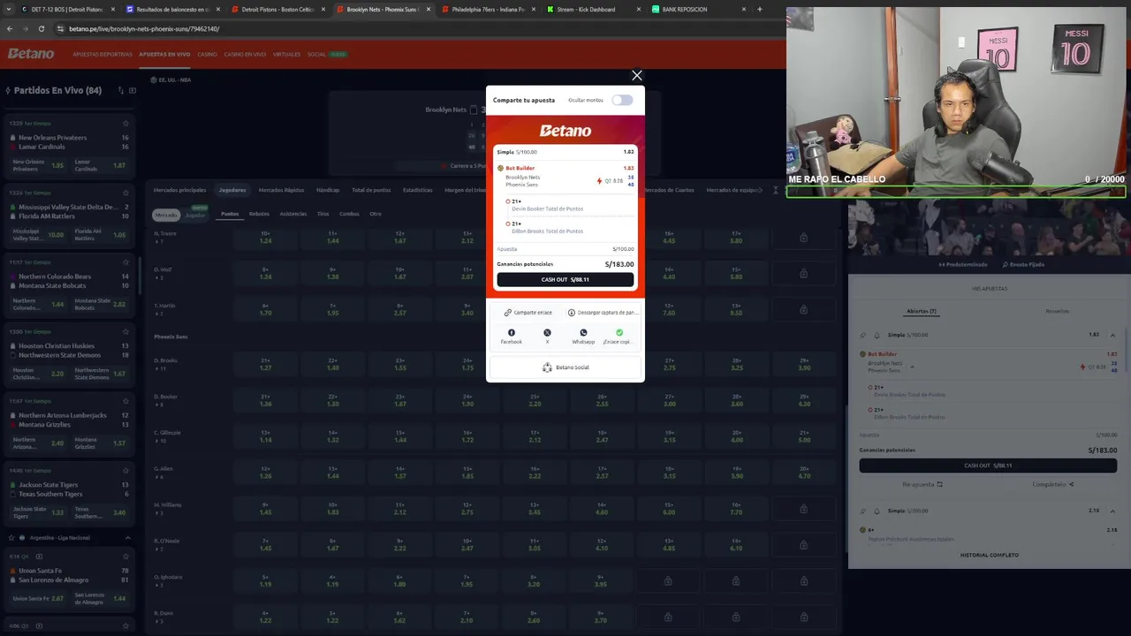Open Resueltas bets tab
The image size is (1131, 636).
[x=1057, y=311]
